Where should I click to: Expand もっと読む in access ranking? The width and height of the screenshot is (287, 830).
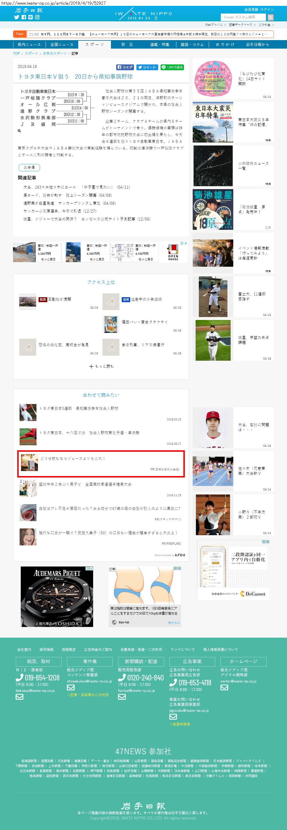click(101, 366)
